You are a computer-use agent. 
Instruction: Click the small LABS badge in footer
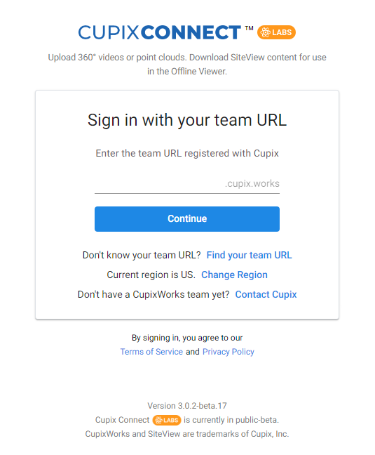click(x=167, y=420)
